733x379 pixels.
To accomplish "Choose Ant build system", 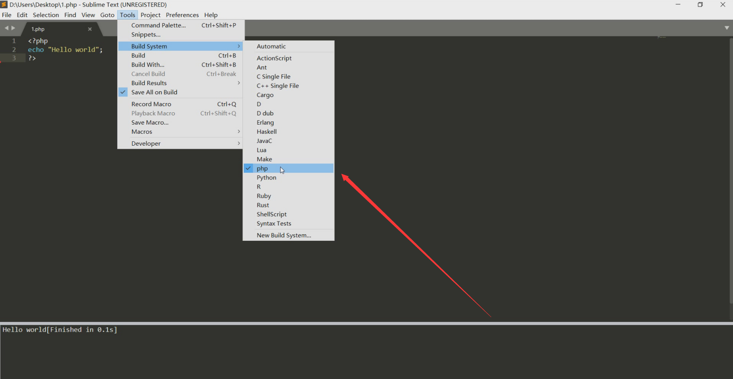I will pos(289,67).
